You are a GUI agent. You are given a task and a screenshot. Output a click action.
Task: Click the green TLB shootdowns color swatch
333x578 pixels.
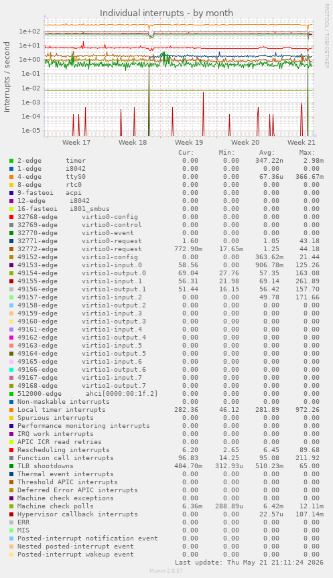pyautogui.click(x=11, y=466)
